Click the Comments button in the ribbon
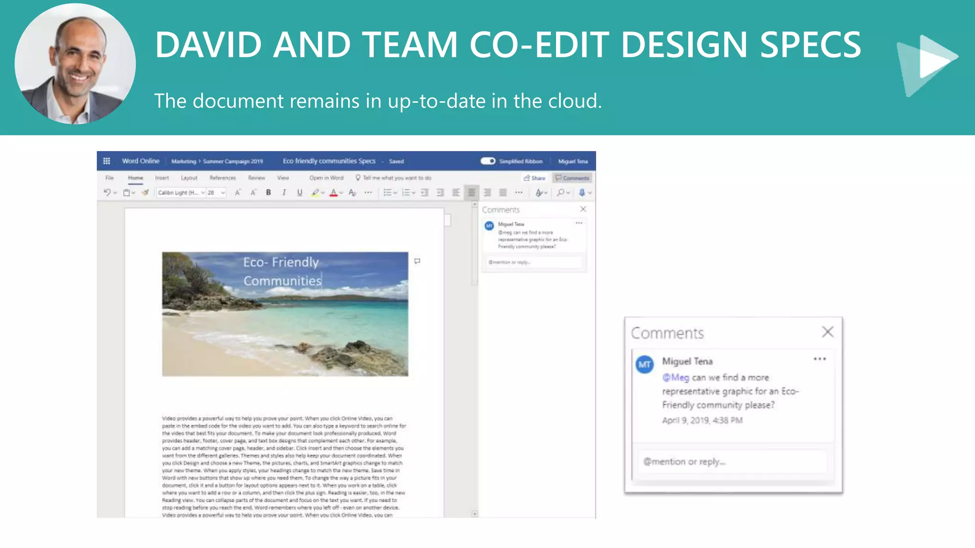This screenshot has height=548, width=975. (572, 178)
